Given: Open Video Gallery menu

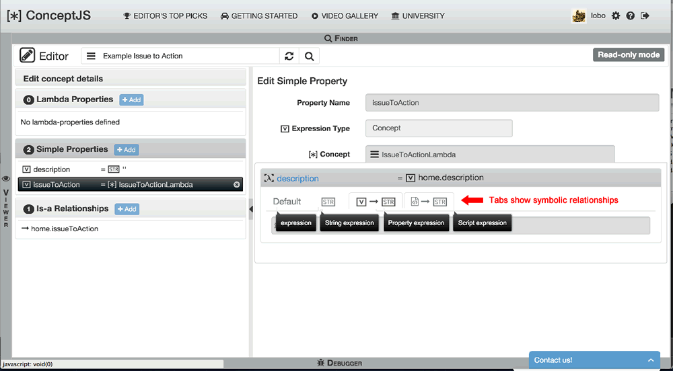Looking at the screenshot, I should pyautogui.click(x=345, y=16).
